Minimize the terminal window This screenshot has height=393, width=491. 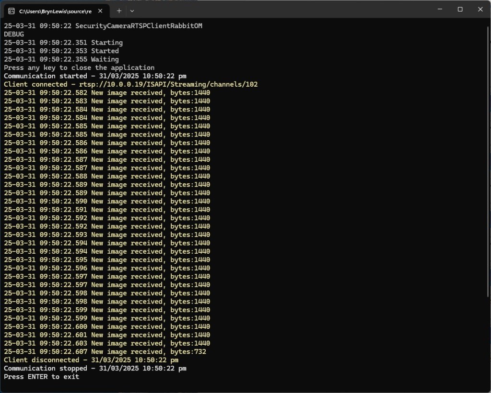[x=440, y=10]
